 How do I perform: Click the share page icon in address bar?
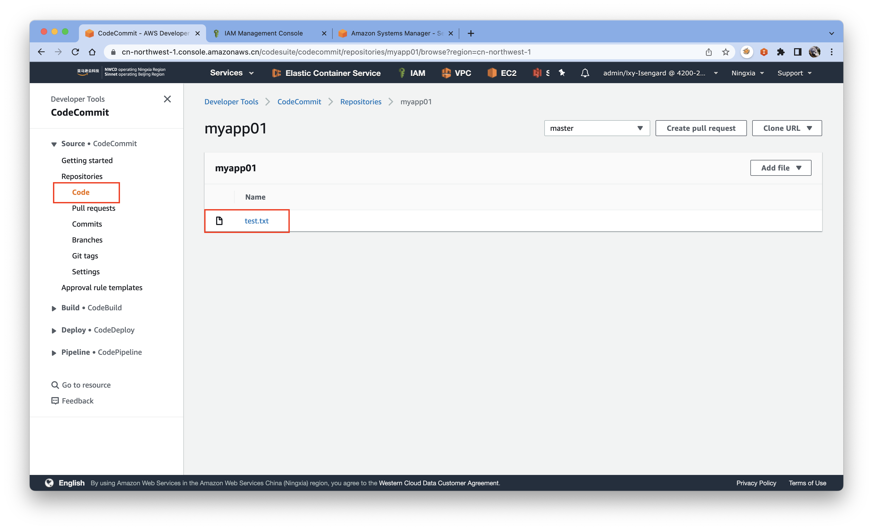[709, 52]
